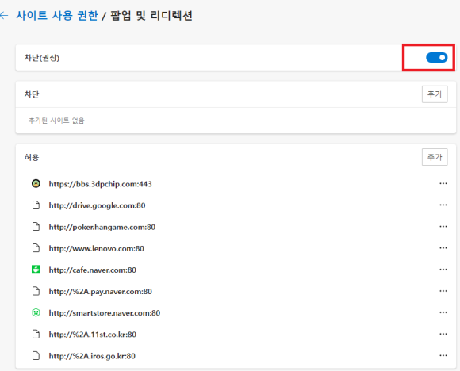This screenshot has width=460, height=371.
Task: Click 추가 button in 허용 section
Action: pyautogui.click(x=435, y=157)
